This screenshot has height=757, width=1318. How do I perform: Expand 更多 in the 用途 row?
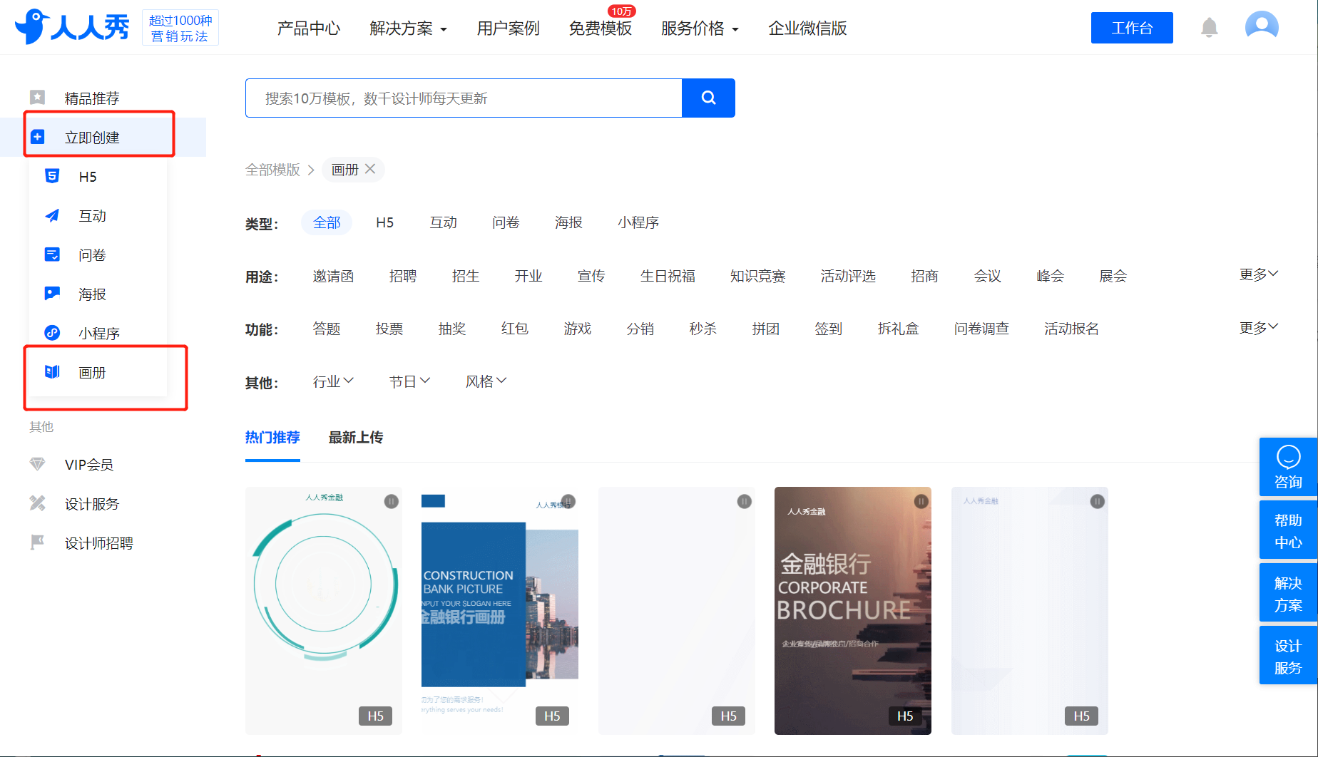pos(1259,274)
